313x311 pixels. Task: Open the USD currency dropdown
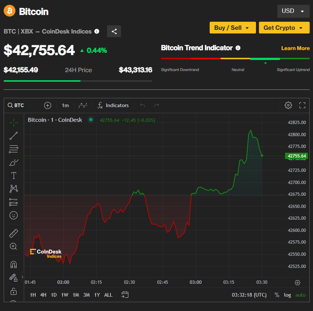click(293, 11)
